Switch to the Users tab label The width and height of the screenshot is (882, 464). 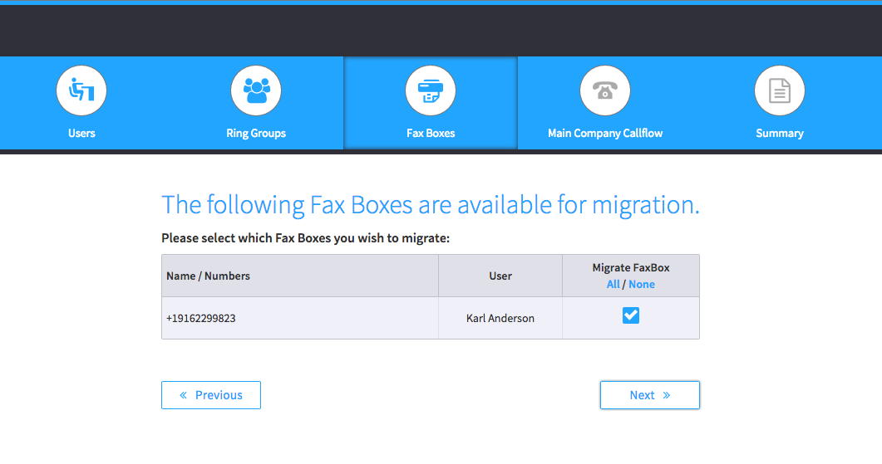(81, 133)
